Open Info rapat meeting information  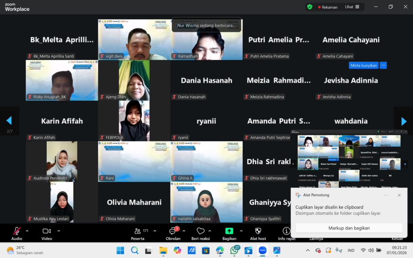tap(286, 231)
